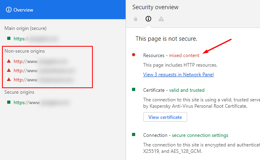Viewport: 260px width, 160px height.
Task: Click the Non-secure origins section heading
Action: (24, 51)
